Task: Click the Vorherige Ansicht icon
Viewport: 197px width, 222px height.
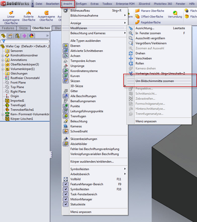Action: pos(131,73)
